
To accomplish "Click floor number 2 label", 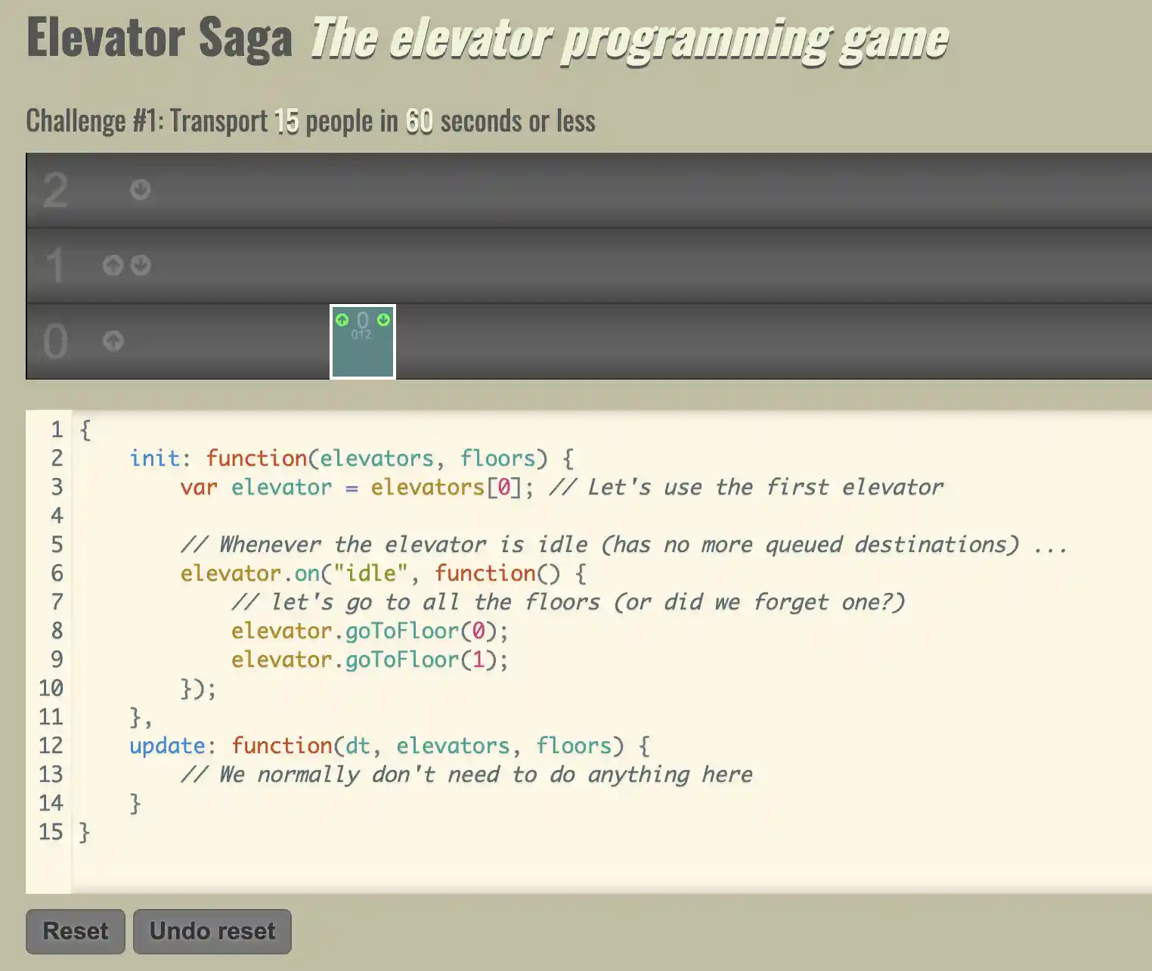I will (55, 190).
